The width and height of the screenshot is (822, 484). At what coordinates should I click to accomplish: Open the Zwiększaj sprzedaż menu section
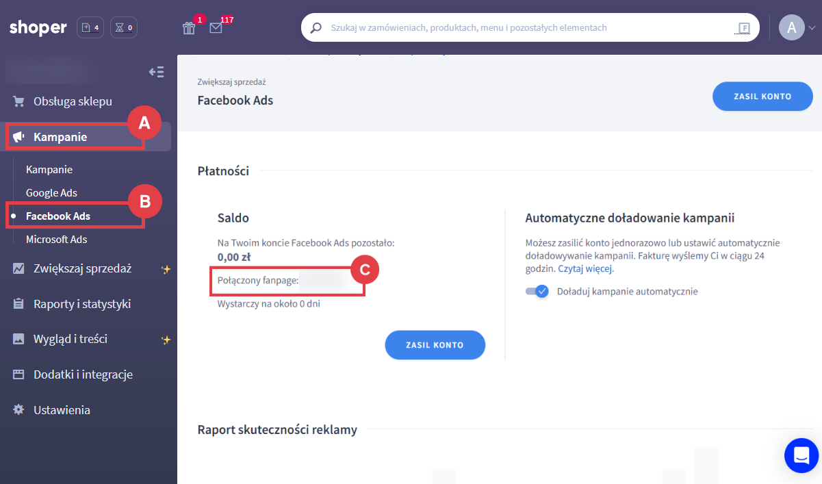coord(83,268)
